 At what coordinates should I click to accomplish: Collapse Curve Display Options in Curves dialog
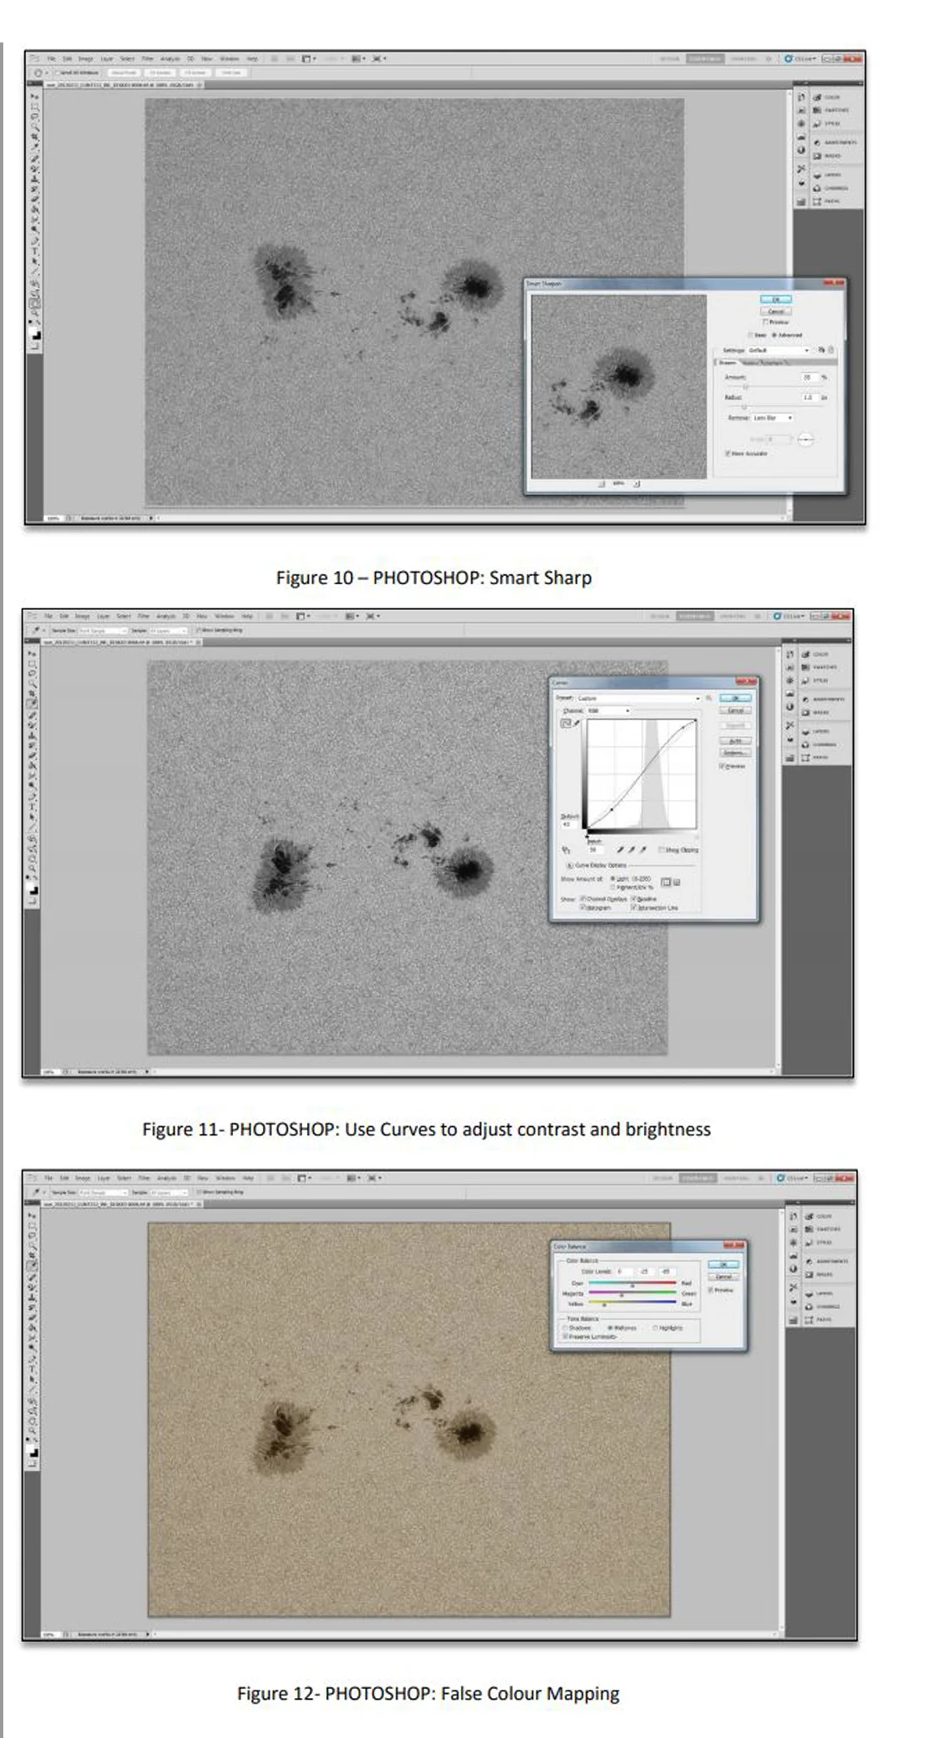(x=569, y=866)
